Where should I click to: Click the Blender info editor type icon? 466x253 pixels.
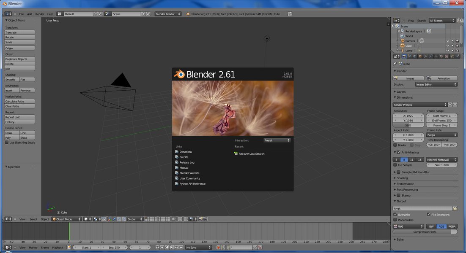8,14
